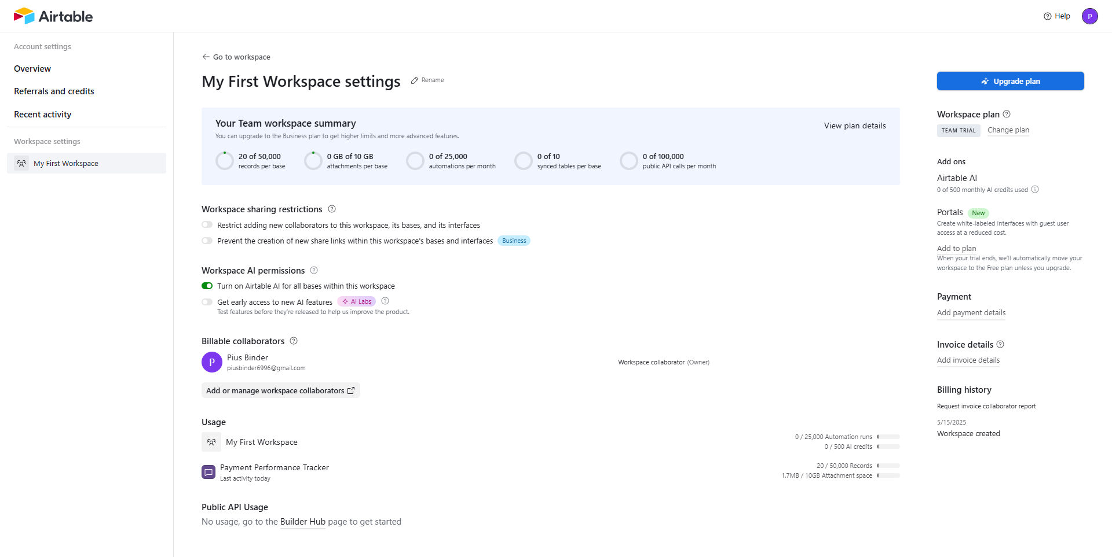This screenshot has height=557, width=1112.
Task: Click the Pius Binder avatar
Action: tap(212, 362)
